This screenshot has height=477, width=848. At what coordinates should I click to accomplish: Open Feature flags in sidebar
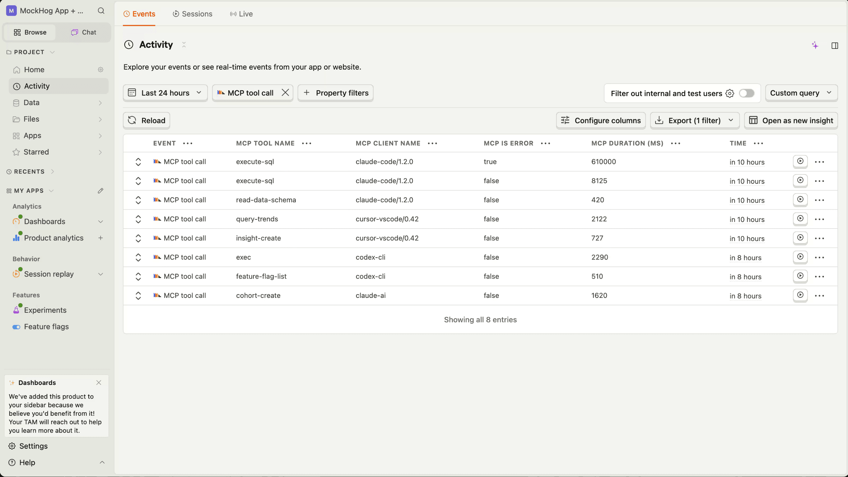click(x=46, y=327)
